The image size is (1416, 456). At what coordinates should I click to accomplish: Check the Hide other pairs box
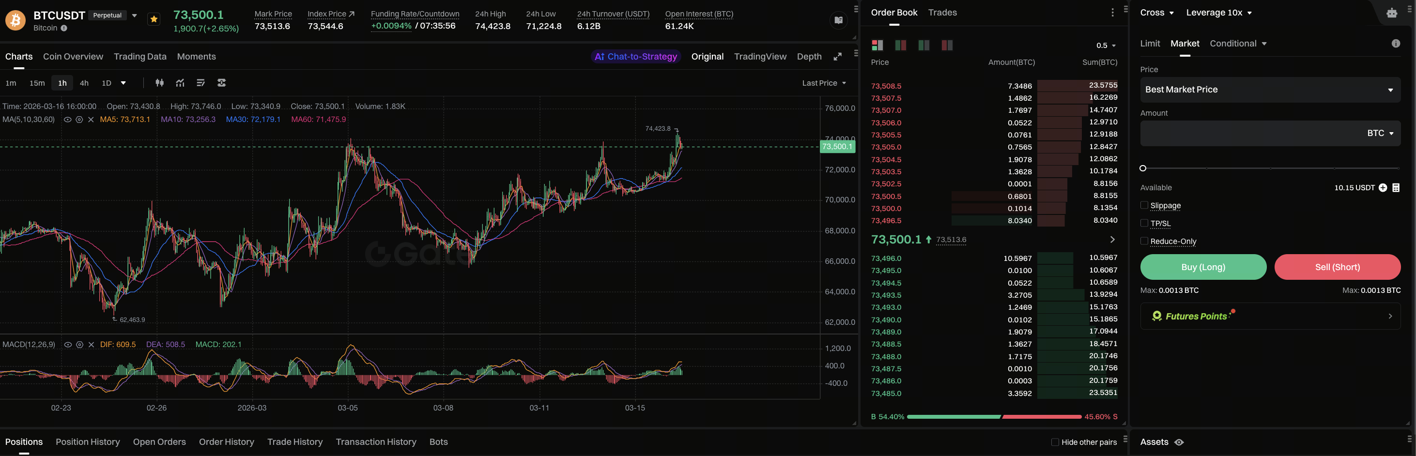click(x=1054, y=442)
